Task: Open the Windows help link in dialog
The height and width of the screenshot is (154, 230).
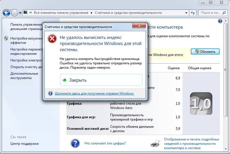Action: click(x=94, y=93)
